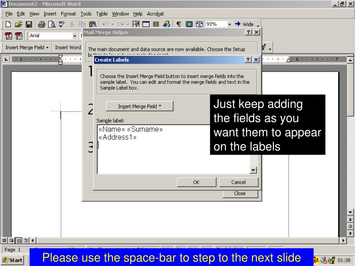Switch to Web Layout View icon
Screen dimensions: 355x266
tap(11, 240)
